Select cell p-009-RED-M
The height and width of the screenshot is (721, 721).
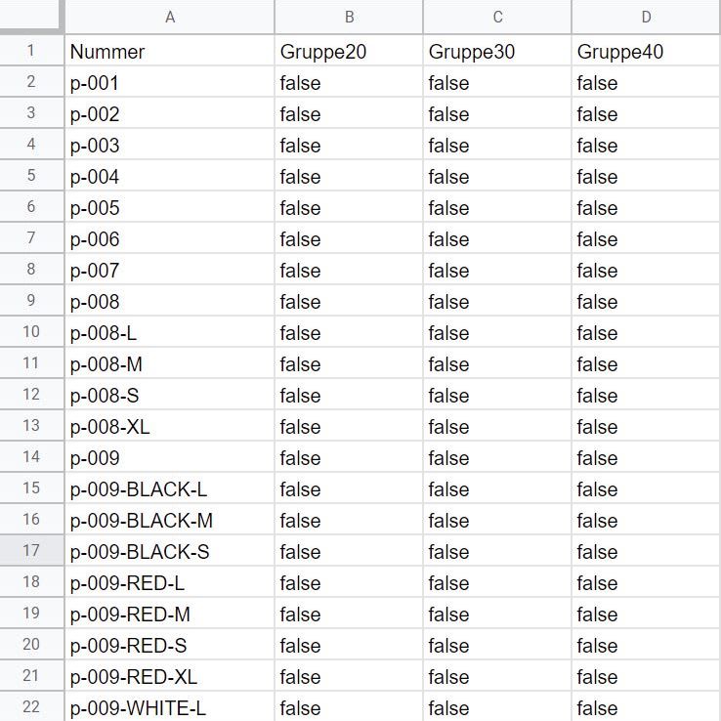170,614
